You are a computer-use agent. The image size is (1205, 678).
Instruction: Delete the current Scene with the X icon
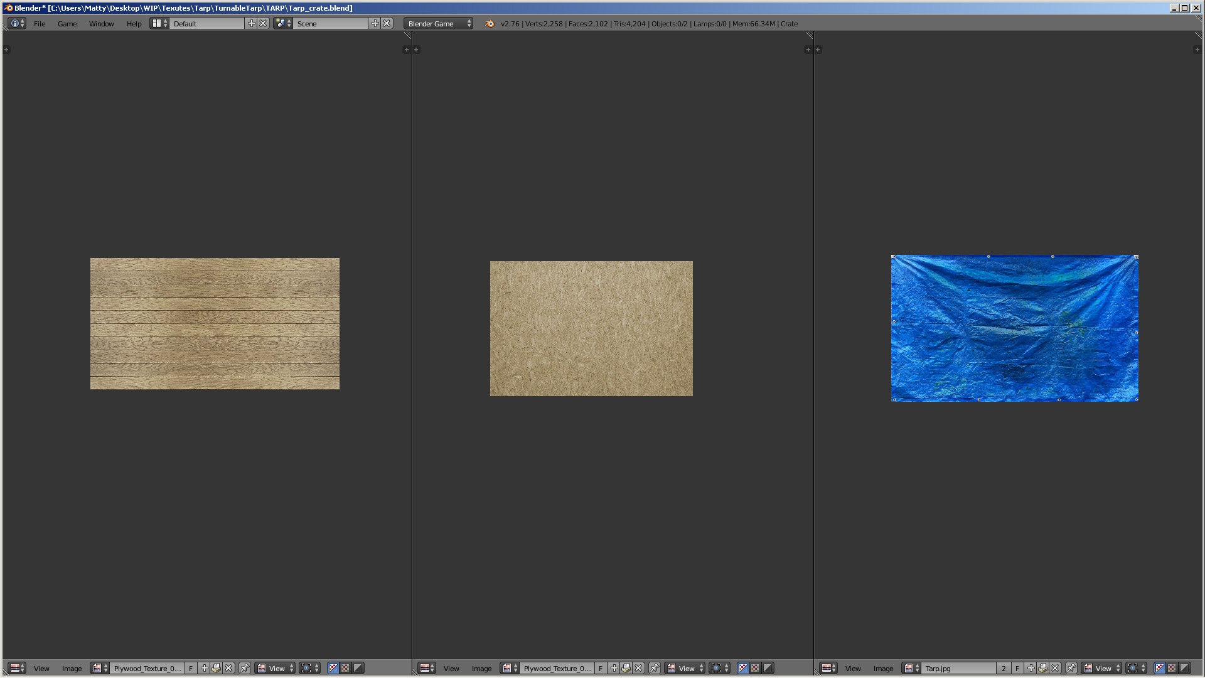coord(387,24)
